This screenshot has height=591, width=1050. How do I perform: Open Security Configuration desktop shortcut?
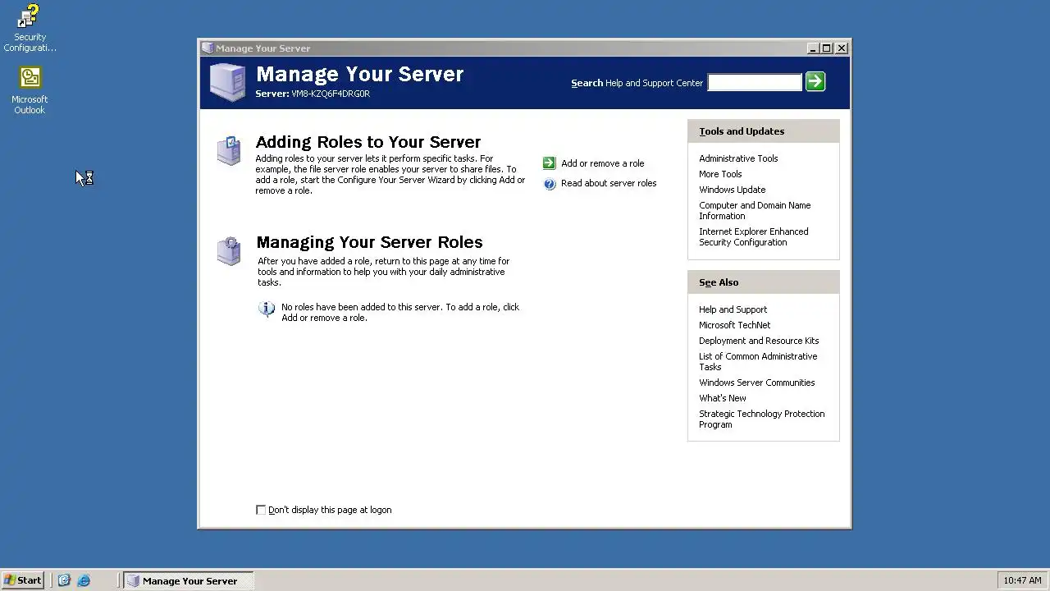click(30, 28)
